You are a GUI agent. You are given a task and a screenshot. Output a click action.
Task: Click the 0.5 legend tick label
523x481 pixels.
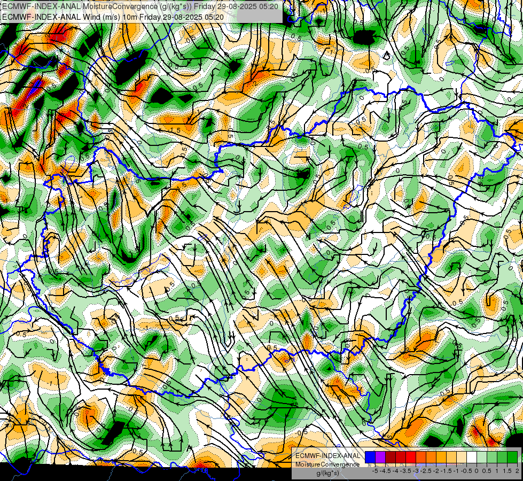487,471
